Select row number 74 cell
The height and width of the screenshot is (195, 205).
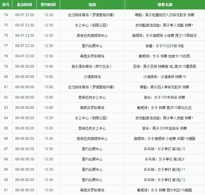(6, 15)
